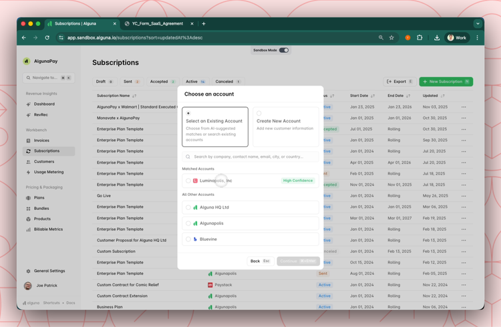Click the Back button in dialog
This screenshot has width=501, height=327.
tap(261, 261)
